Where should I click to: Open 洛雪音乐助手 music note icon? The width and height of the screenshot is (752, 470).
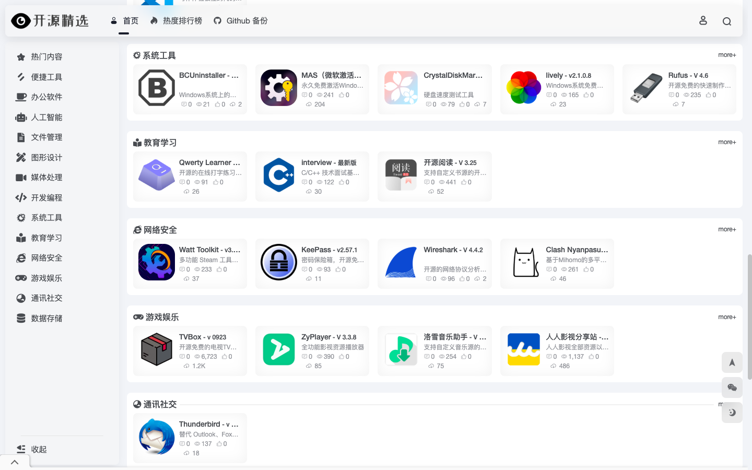point(401,349)
